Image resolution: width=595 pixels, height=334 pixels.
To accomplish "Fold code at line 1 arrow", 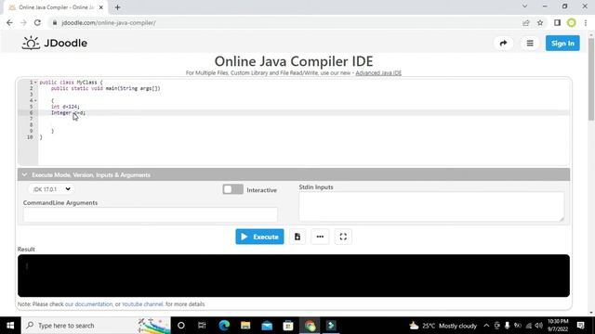I will pyautogui.click(x=35, y=83).
